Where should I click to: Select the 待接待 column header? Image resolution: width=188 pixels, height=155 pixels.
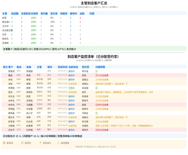pos(64,13)
